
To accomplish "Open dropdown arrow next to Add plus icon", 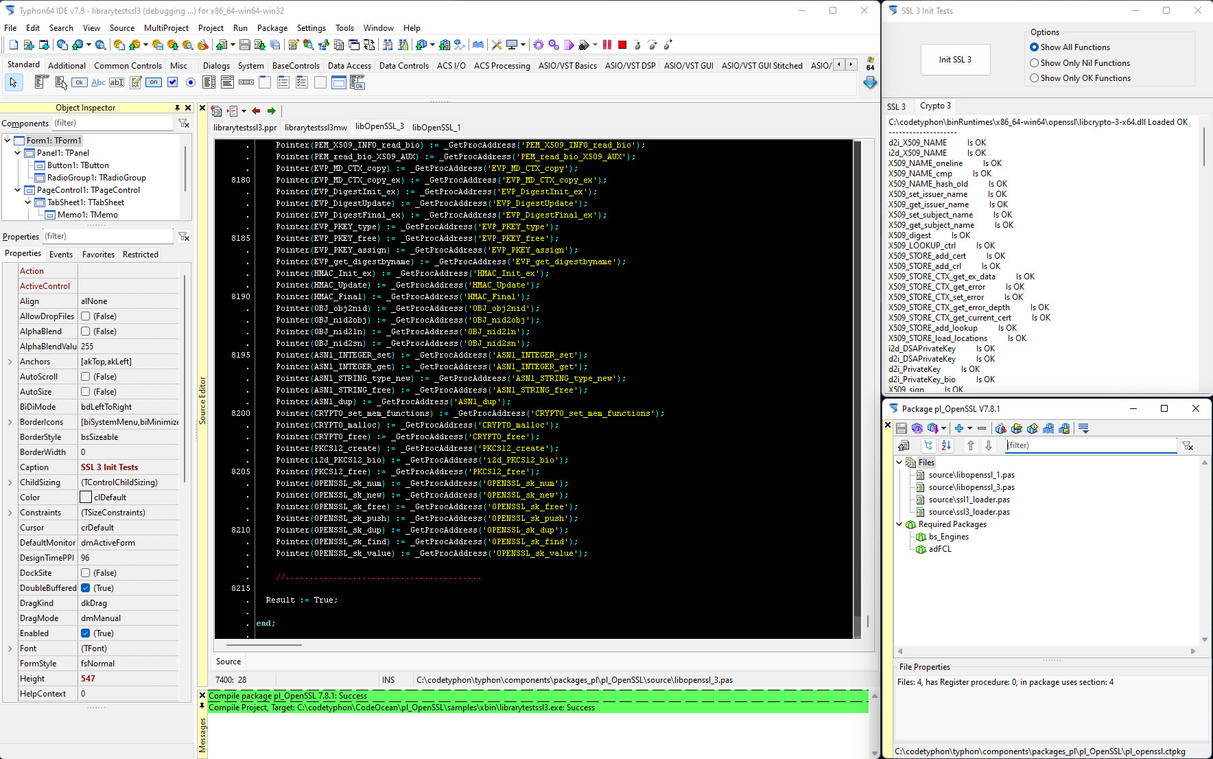I will click(969, 429).
